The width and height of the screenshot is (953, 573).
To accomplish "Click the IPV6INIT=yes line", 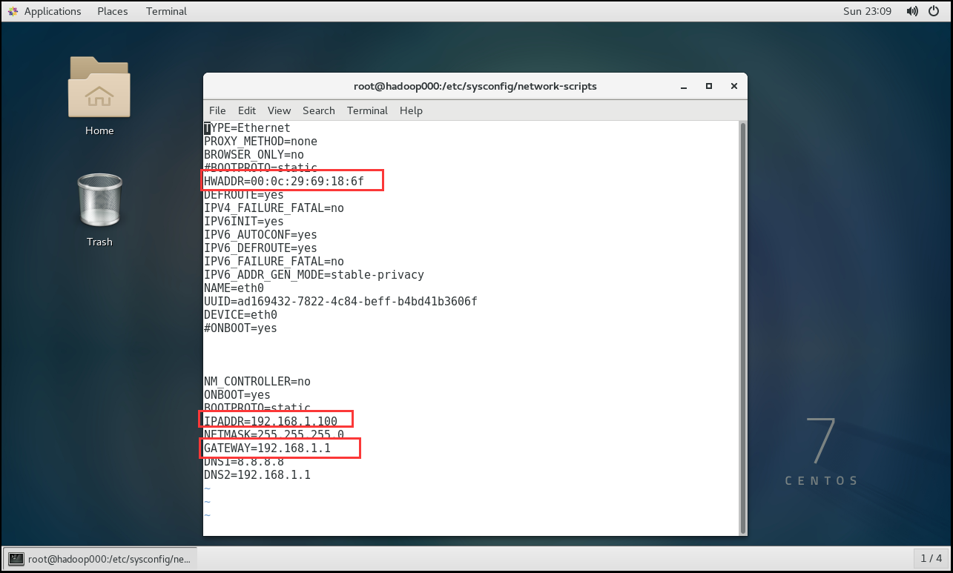I will coord(244,222).
